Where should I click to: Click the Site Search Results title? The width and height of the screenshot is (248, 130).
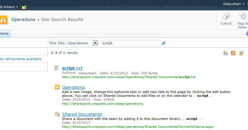62,20
